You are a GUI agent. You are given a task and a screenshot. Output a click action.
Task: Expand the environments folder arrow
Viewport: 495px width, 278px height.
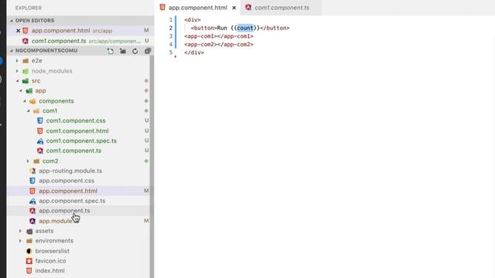click(x=21, y=241)
